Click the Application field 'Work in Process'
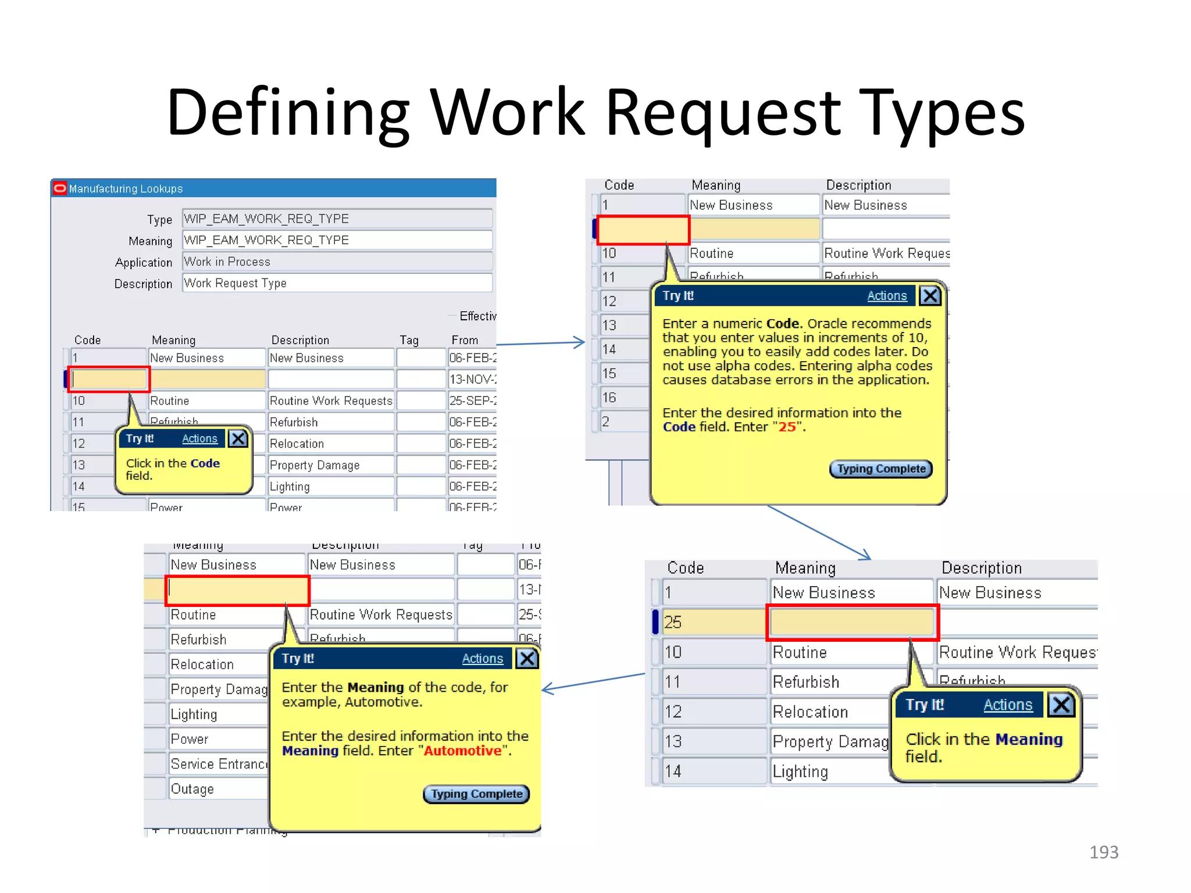Image resolution: width=1191 pixels, height=893 pixels. click(337, 262)
